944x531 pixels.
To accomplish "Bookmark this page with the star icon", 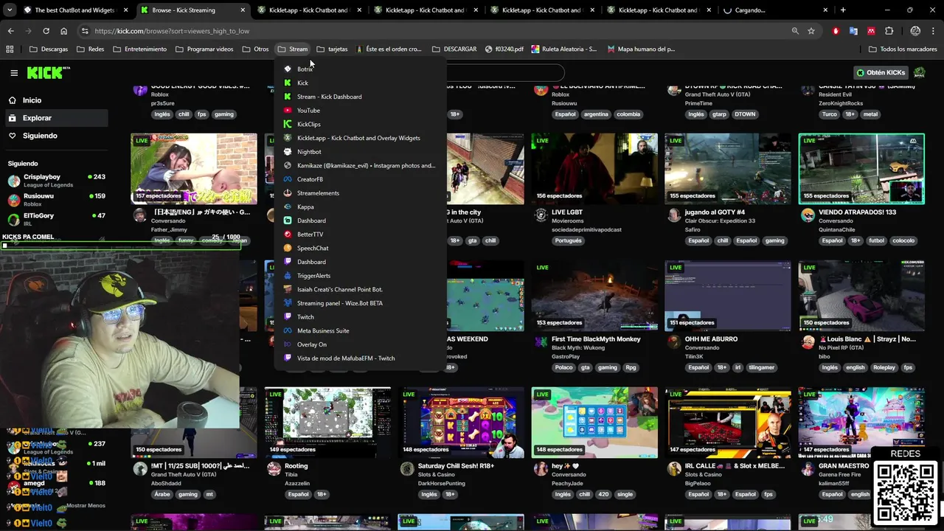I will tap(811, 31).
